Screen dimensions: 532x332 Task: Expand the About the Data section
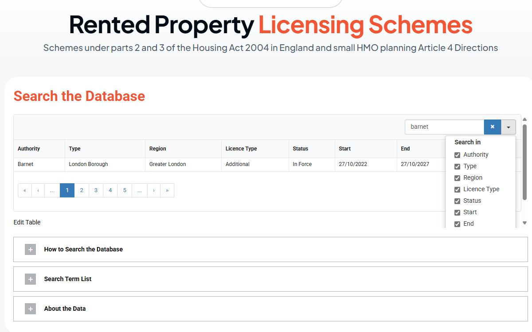tap(65, 309)
